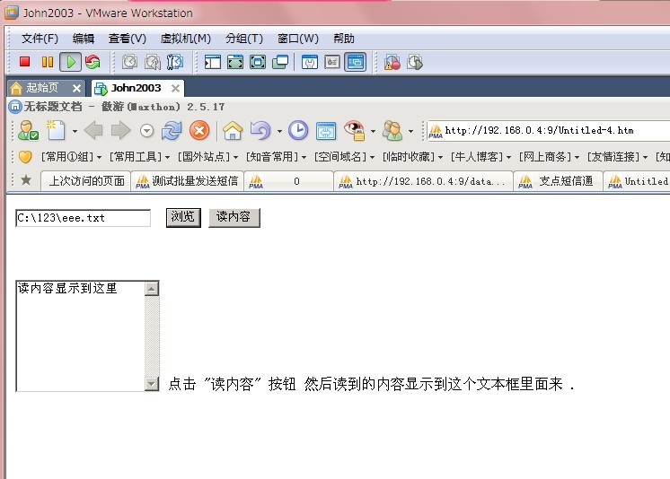Select the highlighted console view icon

[x=355, y=62]
